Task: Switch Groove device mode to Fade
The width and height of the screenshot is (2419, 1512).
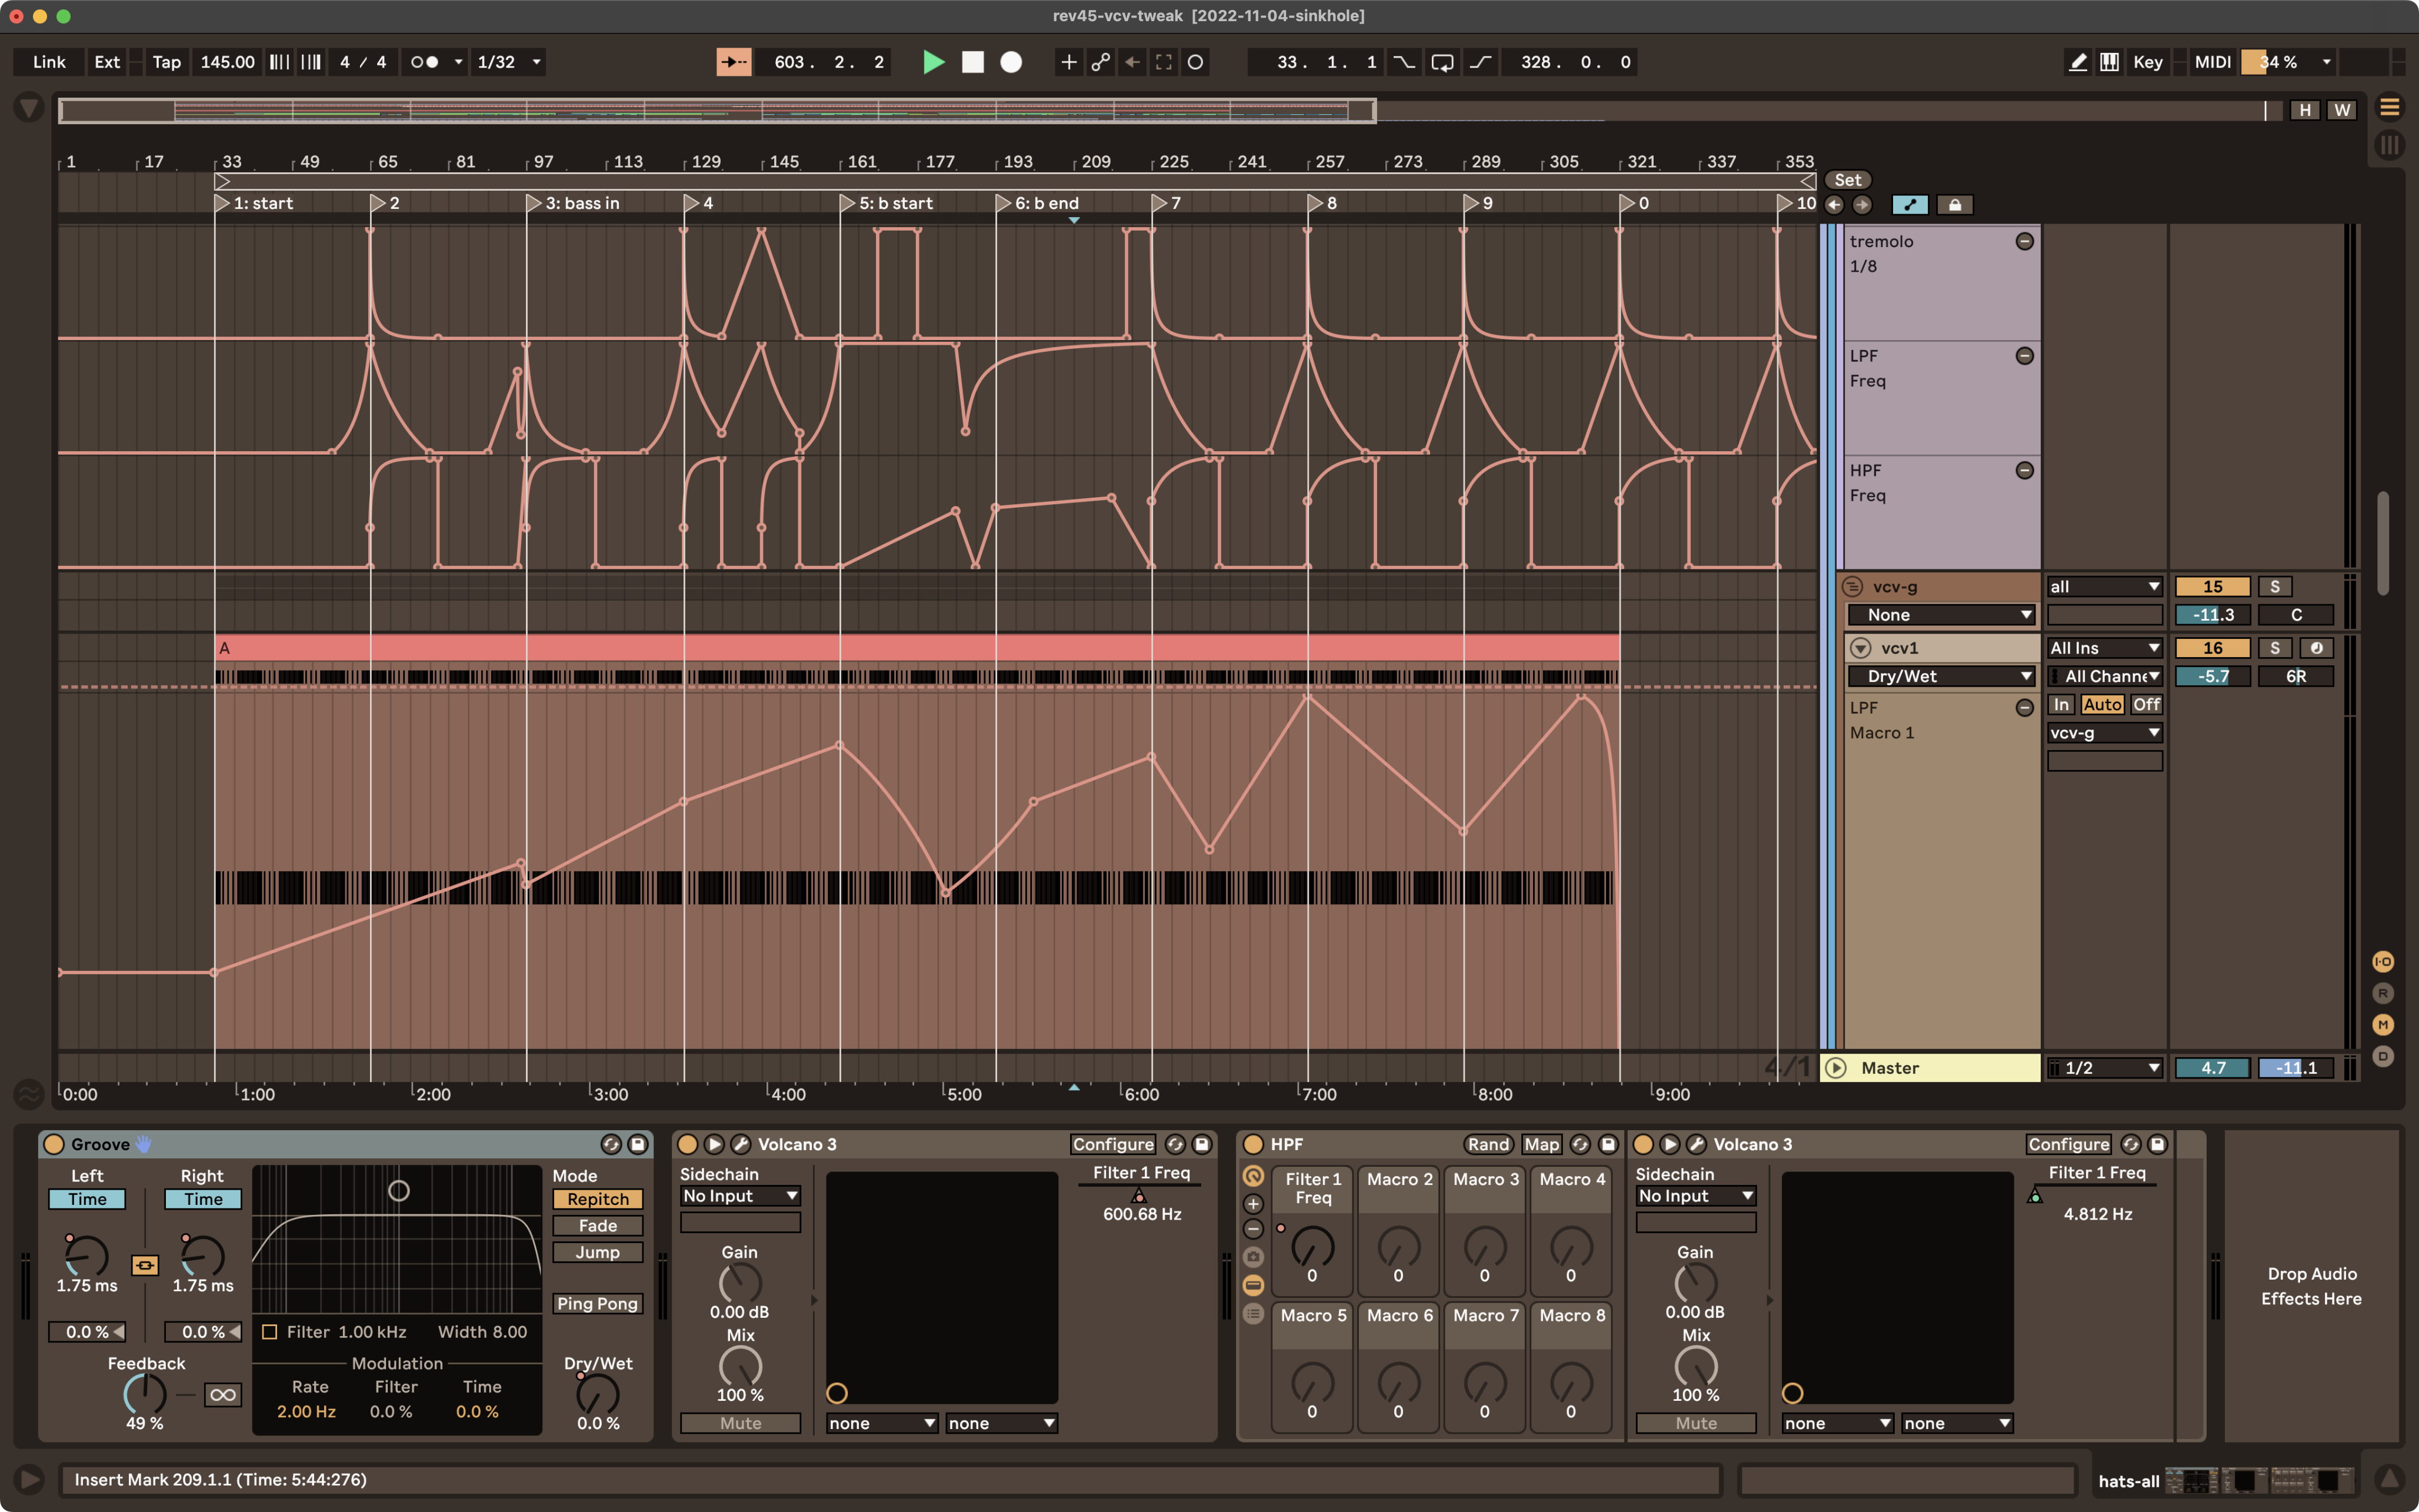Action: tap(597, 1225)
